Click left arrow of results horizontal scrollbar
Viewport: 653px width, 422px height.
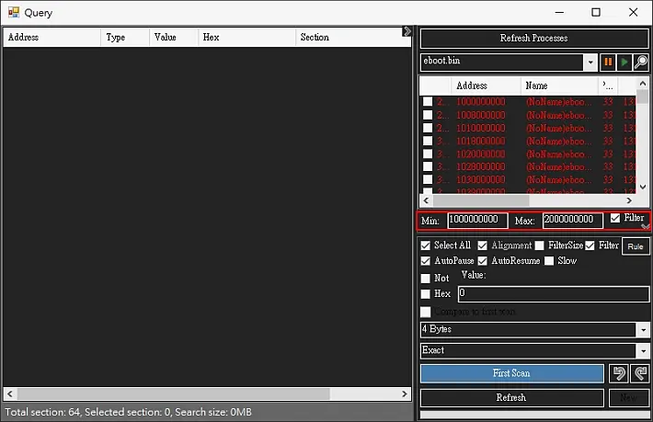(x=10, y=393)
